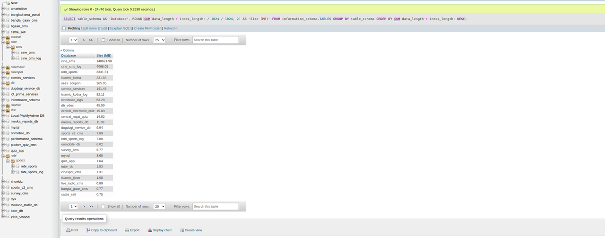Click the Display chart bar-graph icon

pyautogui.click(x=150, y=230)
